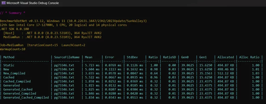Click the Gen0 column header
This screenshot has height=104, width=266.
click(185, 57)
